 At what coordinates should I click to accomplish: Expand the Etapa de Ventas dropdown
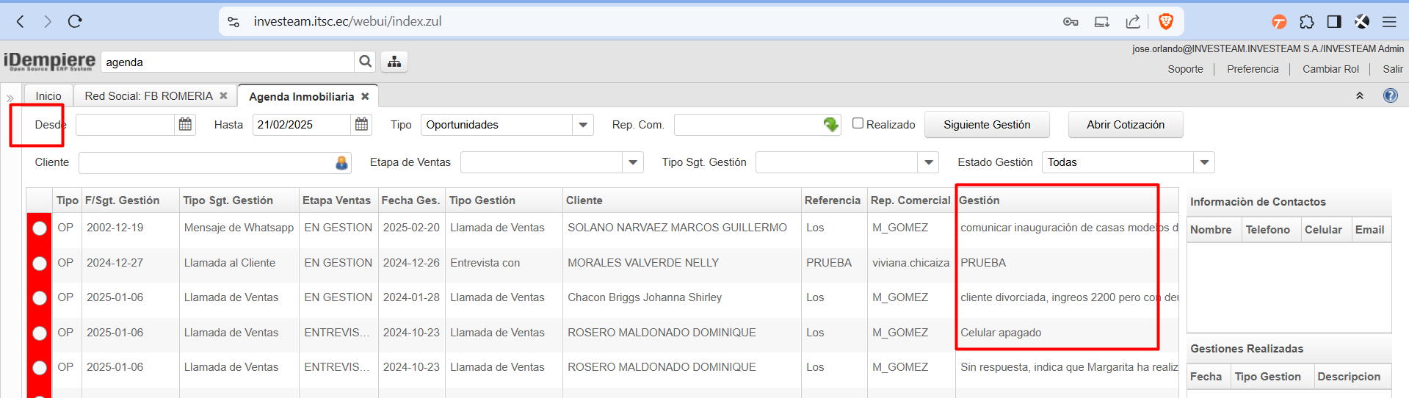633,162
